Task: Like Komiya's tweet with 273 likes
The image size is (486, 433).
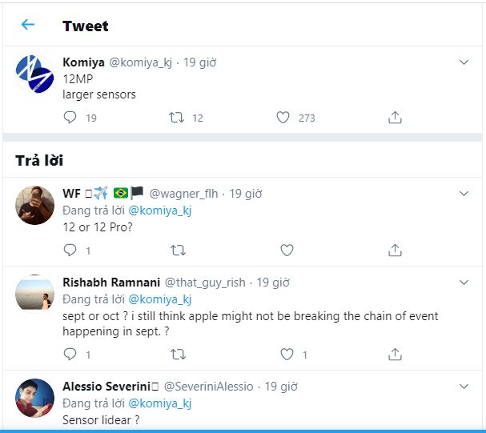Action: [283, 118]
